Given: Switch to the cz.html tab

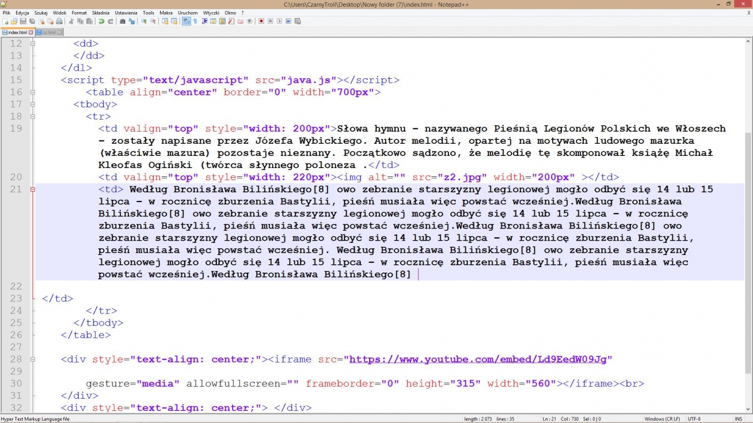Looking at the screenshot, I should (49, 32).
